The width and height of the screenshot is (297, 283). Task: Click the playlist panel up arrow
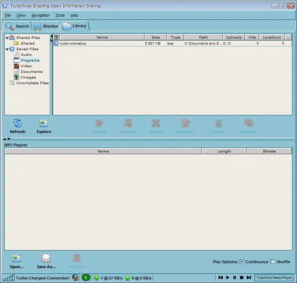(5, 139)
